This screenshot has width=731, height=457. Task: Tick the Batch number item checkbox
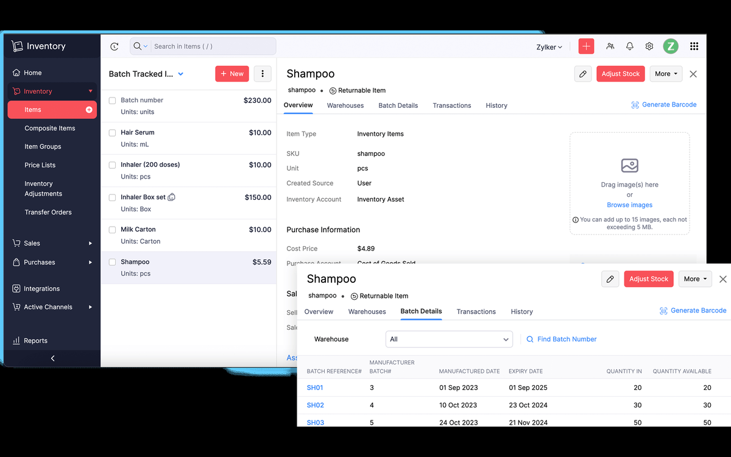(112, 101)
